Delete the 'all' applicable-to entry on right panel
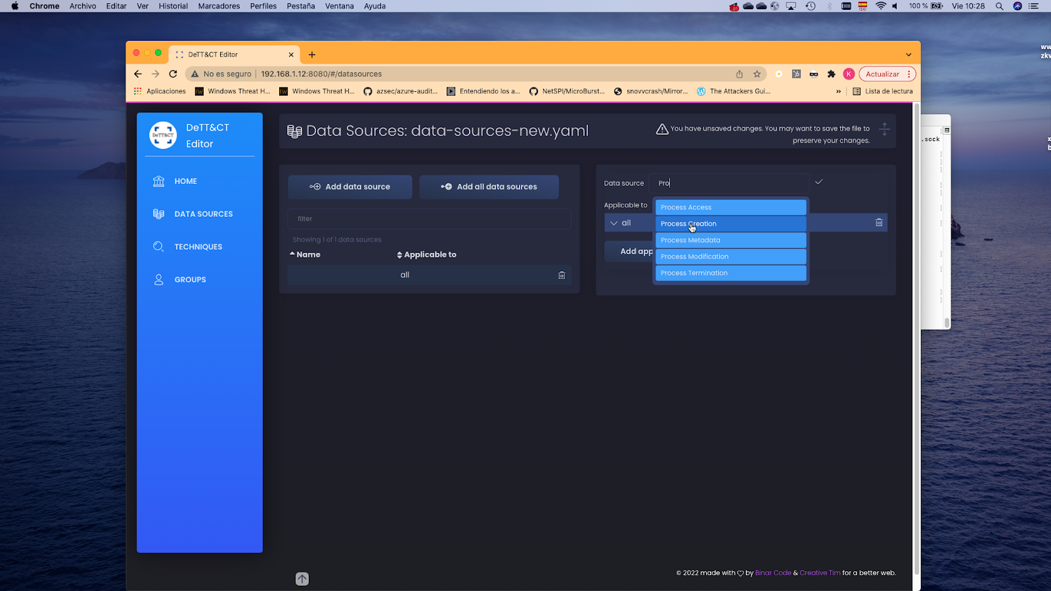Viewport: 1051px width, 591px height. tap(879, 223)
